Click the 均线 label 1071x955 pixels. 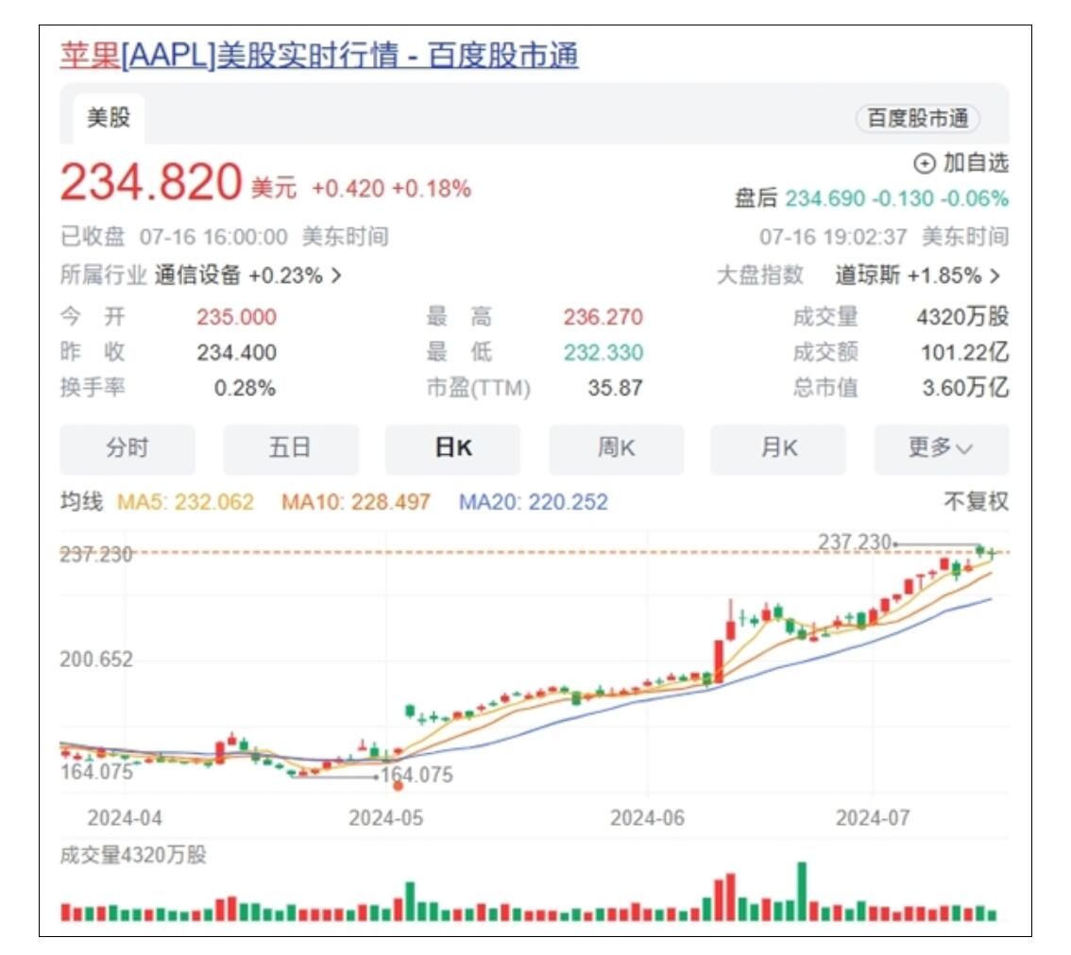81,502
